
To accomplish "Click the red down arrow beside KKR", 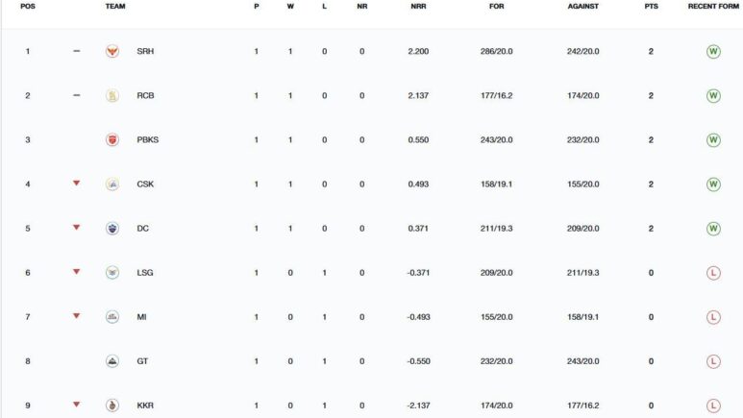I will (77, 405).
